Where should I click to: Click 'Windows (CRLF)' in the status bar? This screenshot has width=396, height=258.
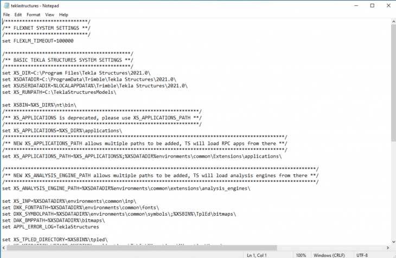(329, 255)
